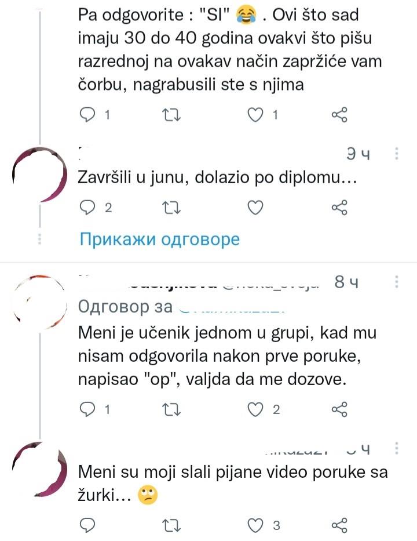Screen dimensions: 417x541
Task: Like the "Završili u junu" tweet
Action: (x=255, y=208)
